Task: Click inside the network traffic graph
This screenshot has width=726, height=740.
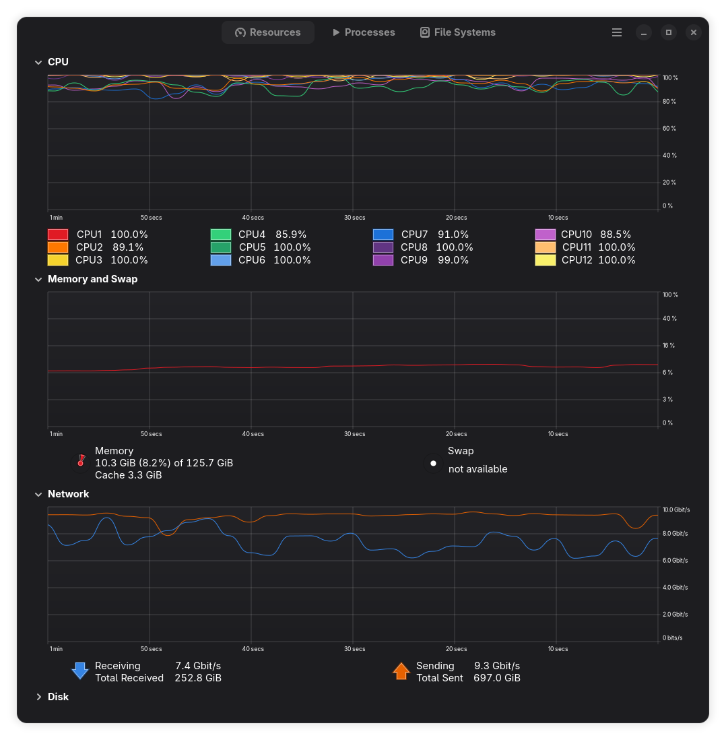Action: 353,574
